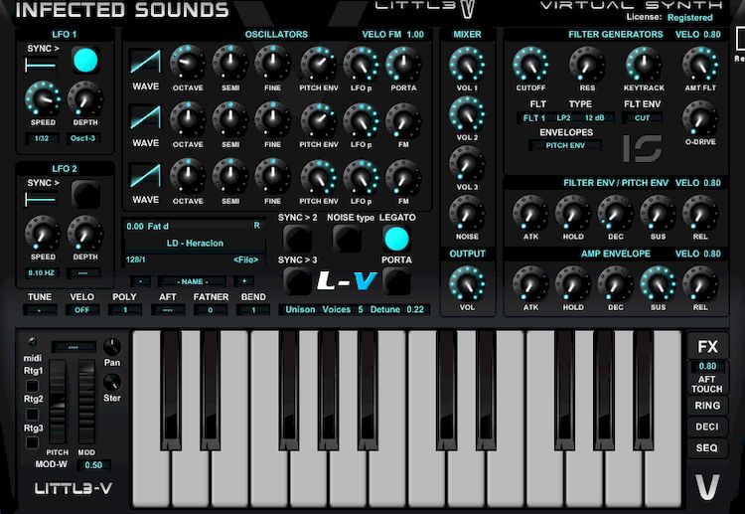Click the previous preset minus button
Image resolution: width=745 pixels, height=514 pixels.
(141, 281)
